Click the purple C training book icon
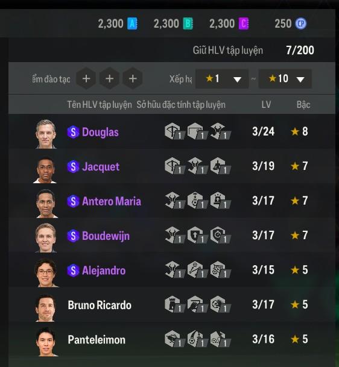Viewport: 339px width, 367px height. pos(244,24)
